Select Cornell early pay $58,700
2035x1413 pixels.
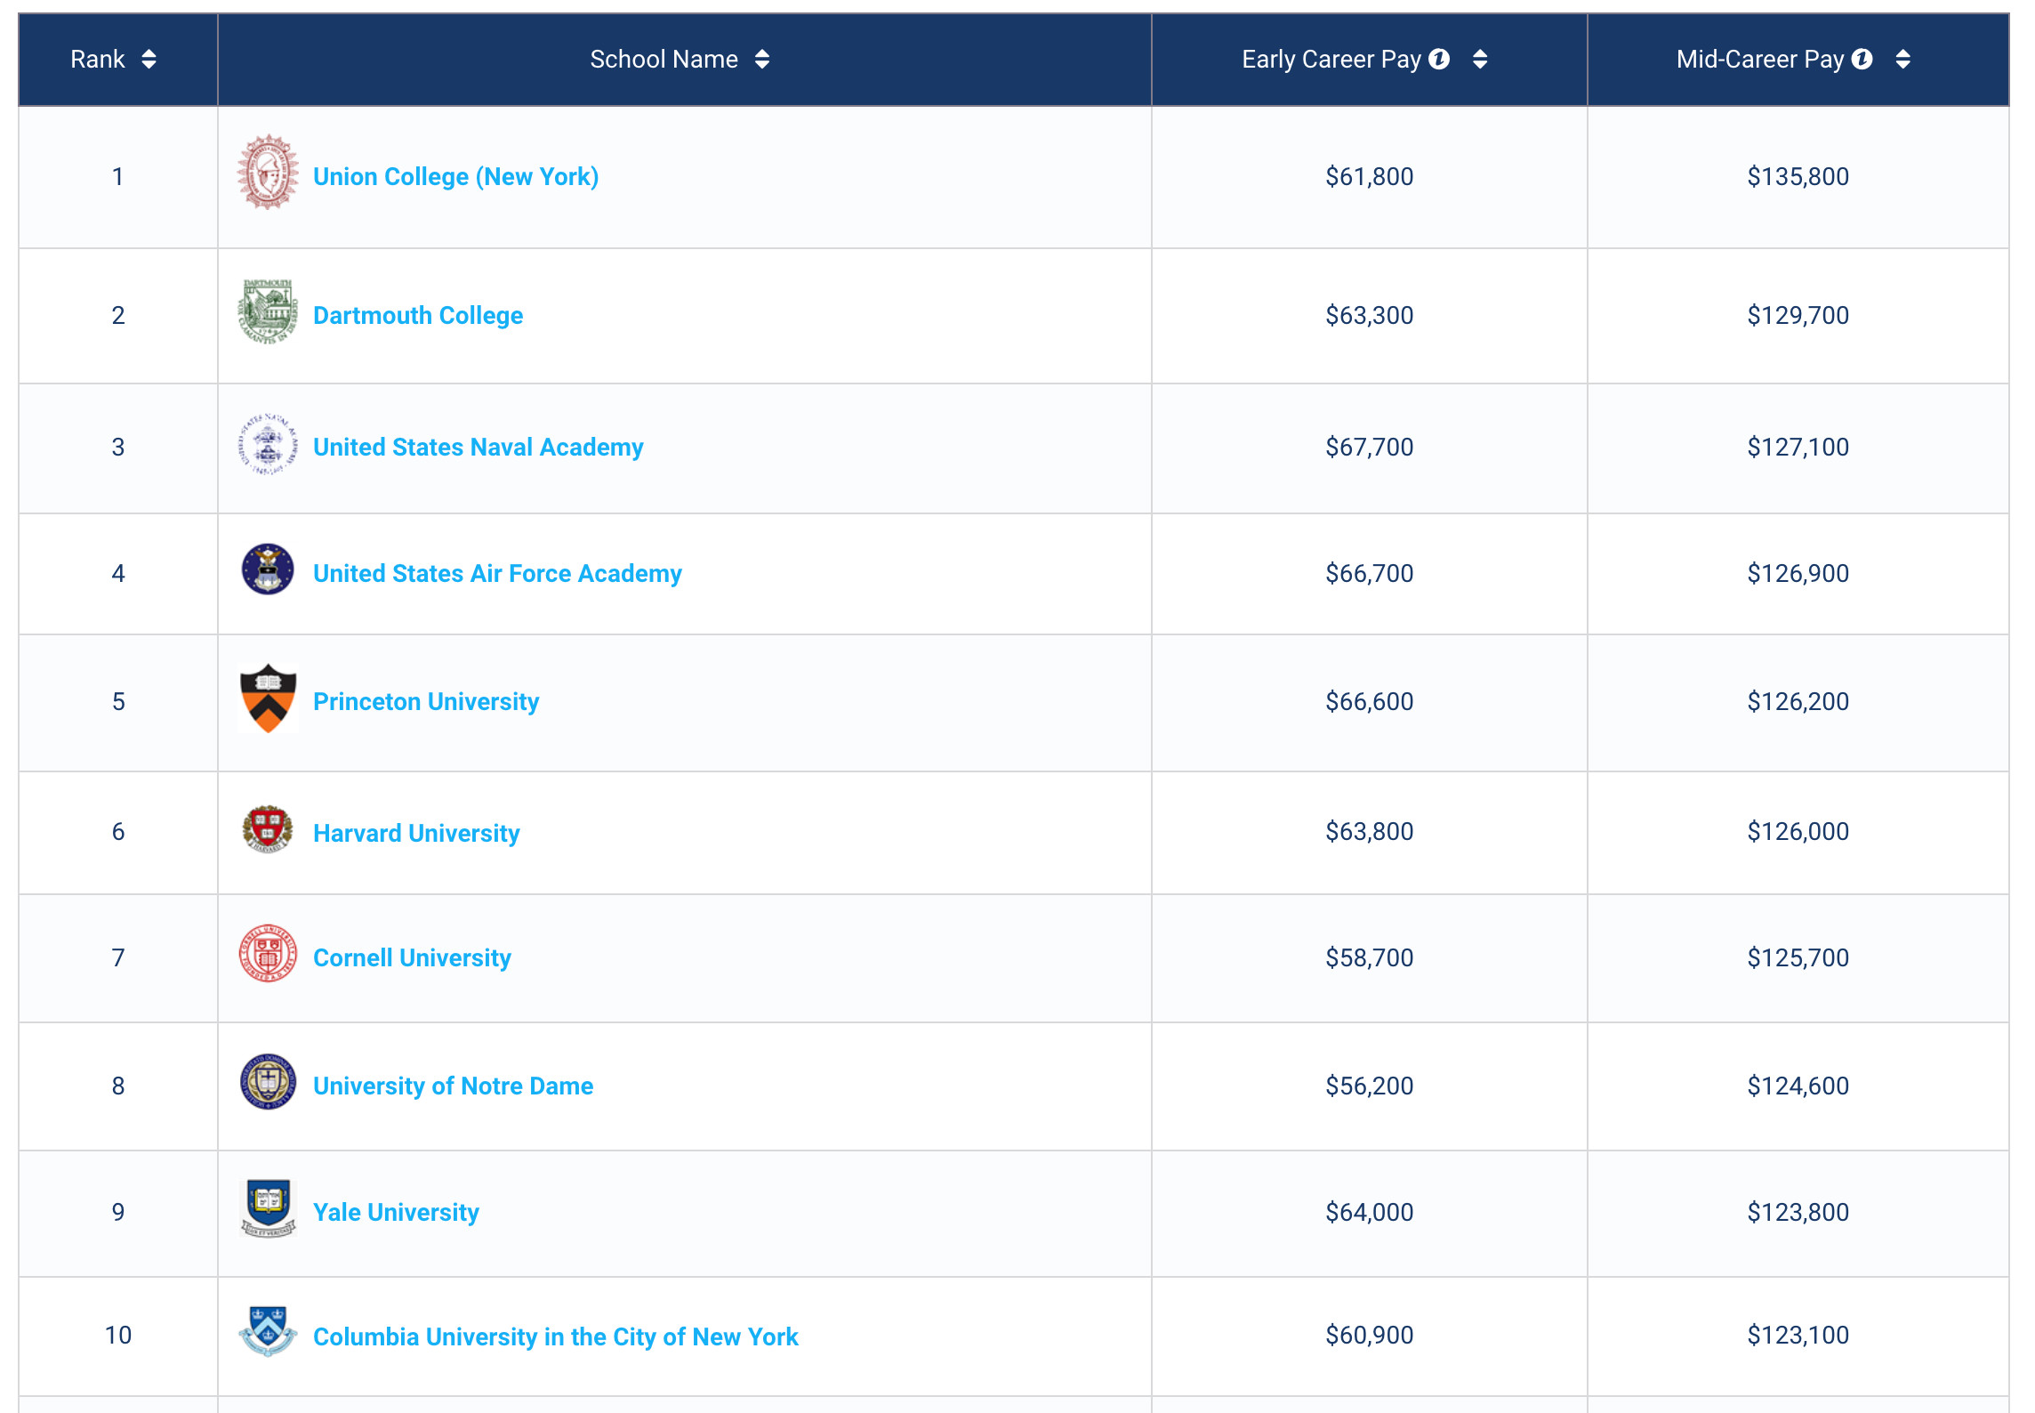point(1369,958)
